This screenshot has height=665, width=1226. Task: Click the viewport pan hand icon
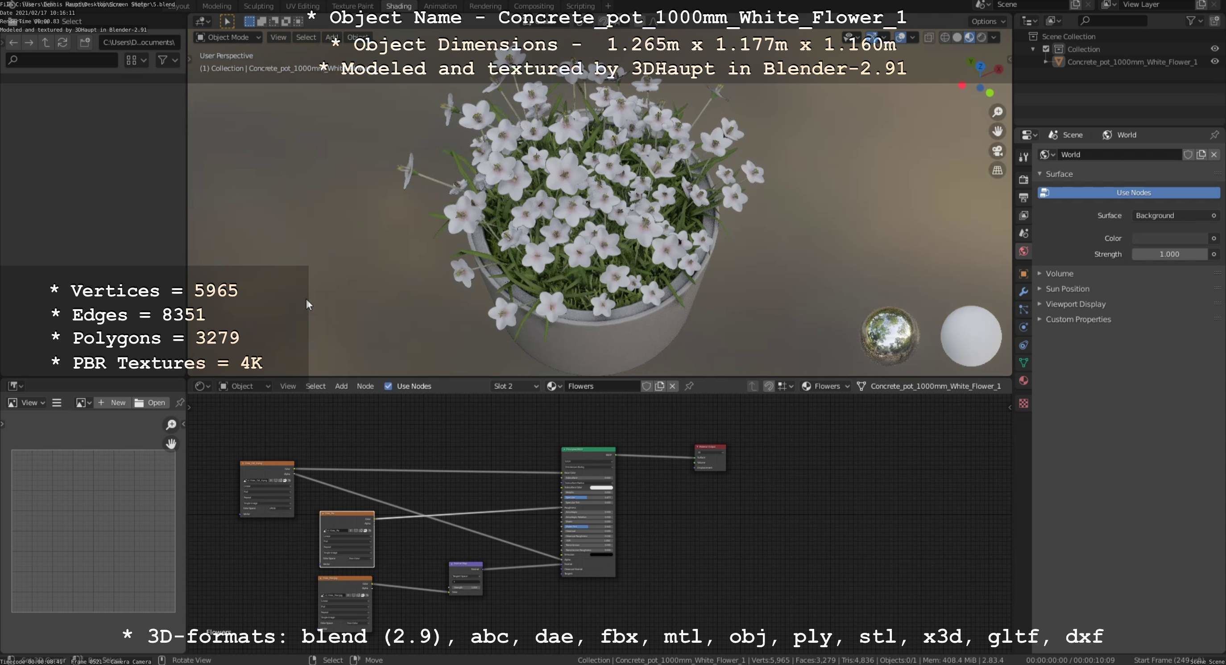click(x=997, y=131)
